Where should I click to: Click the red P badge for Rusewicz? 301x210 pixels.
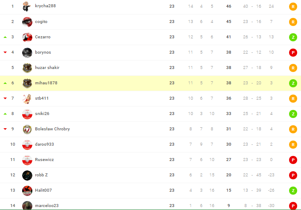292,160
